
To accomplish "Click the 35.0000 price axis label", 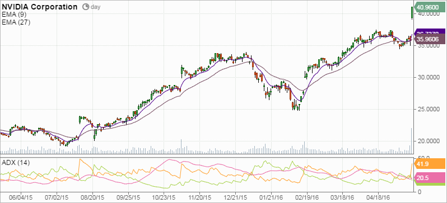I will tap(428, 45).
